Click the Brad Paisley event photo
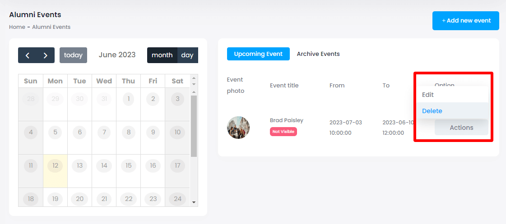 pos(238,128)
